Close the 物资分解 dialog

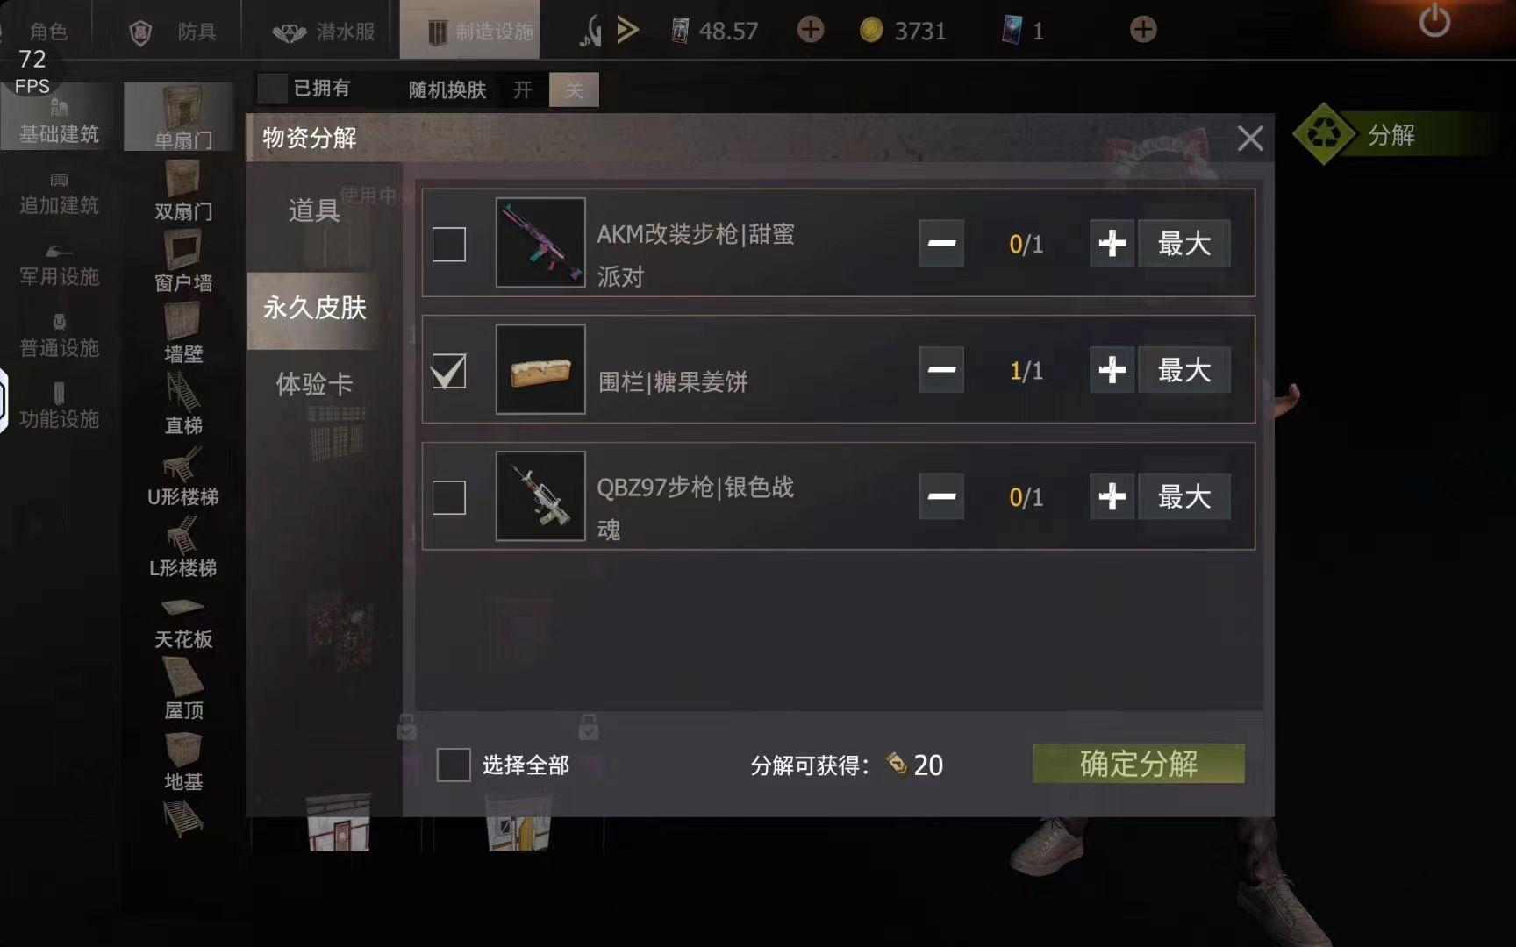[x=1250, y=138]
